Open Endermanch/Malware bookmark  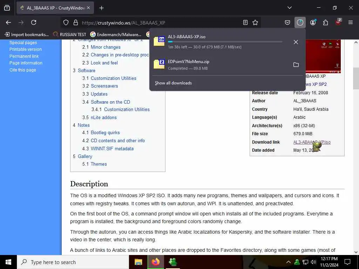click(x=116, y=35)
